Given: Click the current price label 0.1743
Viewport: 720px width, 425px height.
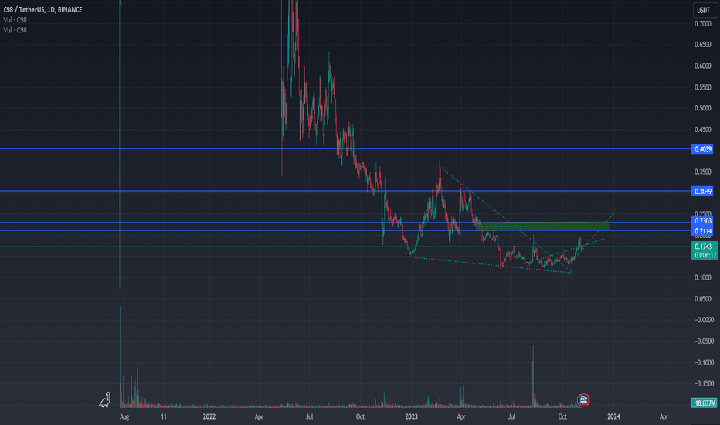Looking at the screenshot, I should tap(702, 246).
